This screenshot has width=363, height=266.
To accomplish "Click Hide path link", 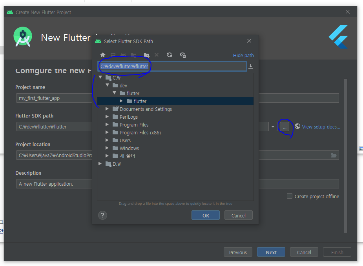I will pos(243,56).
